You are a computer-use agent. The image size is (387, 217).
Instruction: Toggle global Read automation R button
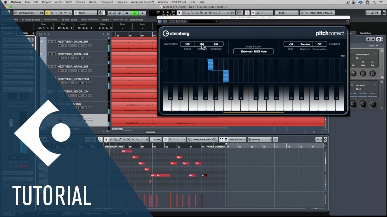click(x=61, y=13)
